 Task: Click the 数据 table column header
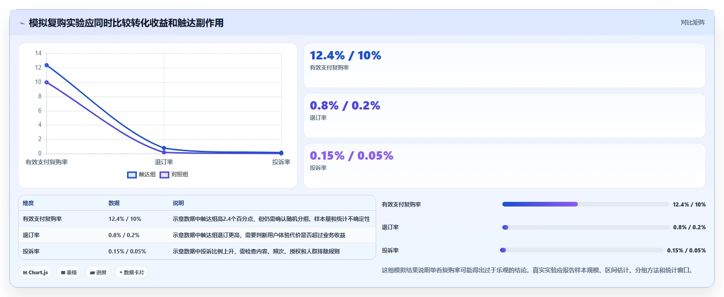pos(114,203)
